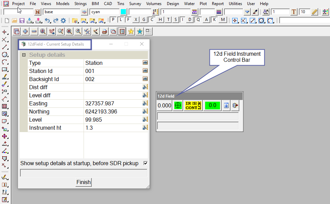
Task: Click the undo arrow in toolbar
Action: (x=47, y=20)
